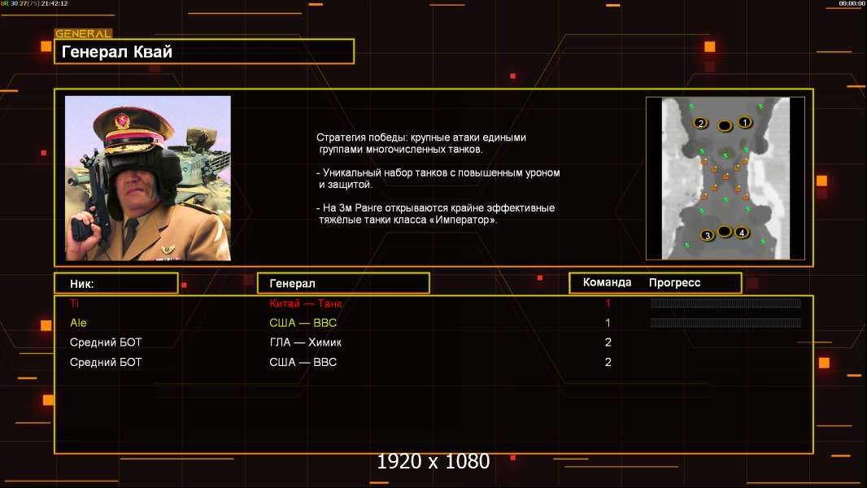Click the 'Прогресс' column header
The height and width of the screenshot is (488, 867).
(x=674, y=282)
